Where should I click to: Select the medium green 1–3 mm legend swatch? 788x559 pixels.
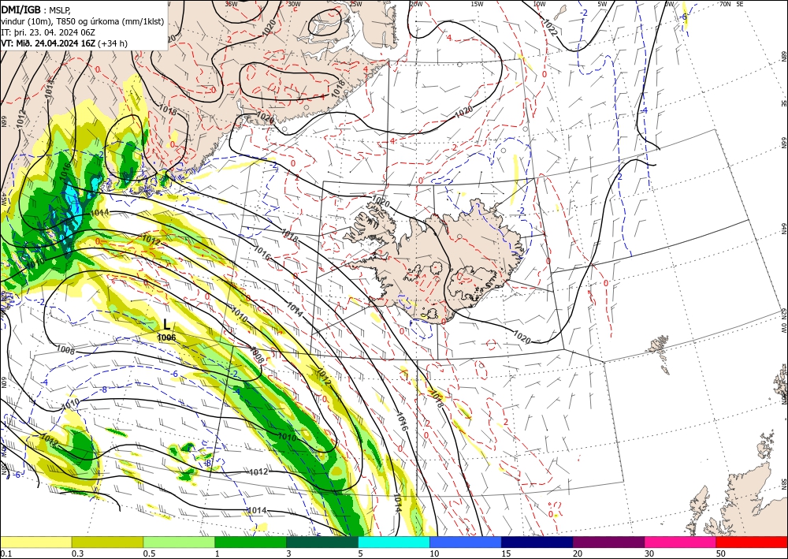[251, 542]
